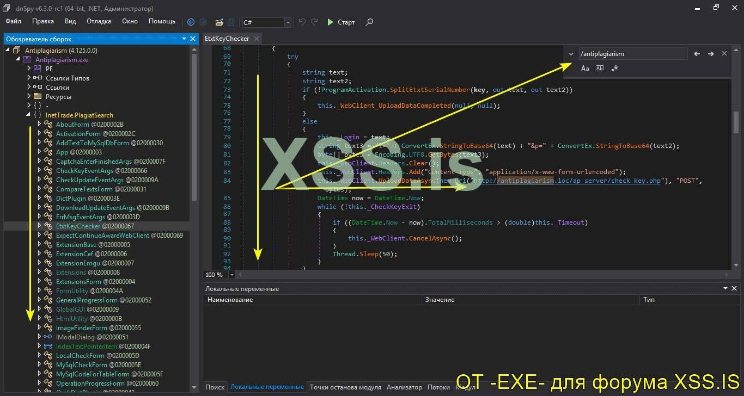Expand replace mode chevron in find bar

pyautogui.click(x=571, y=54)
